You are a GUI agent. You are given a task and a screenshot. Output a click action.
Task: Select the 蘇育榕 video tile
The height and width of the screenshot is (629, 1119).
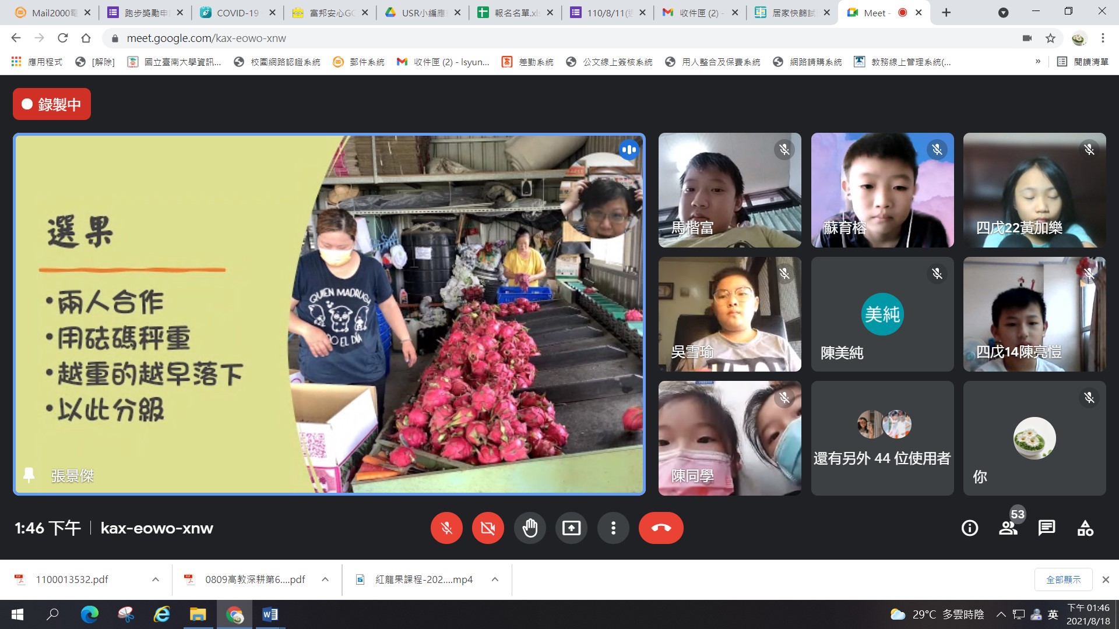coord(882,190)
